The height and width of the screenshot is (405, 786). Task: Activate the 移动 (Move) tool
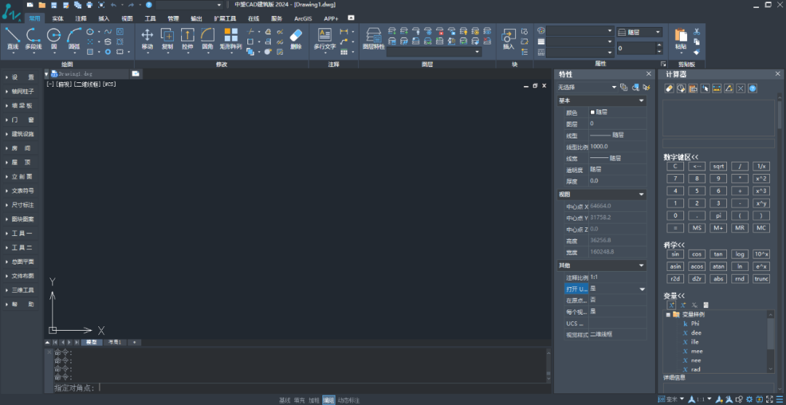(x=147, y=37)
